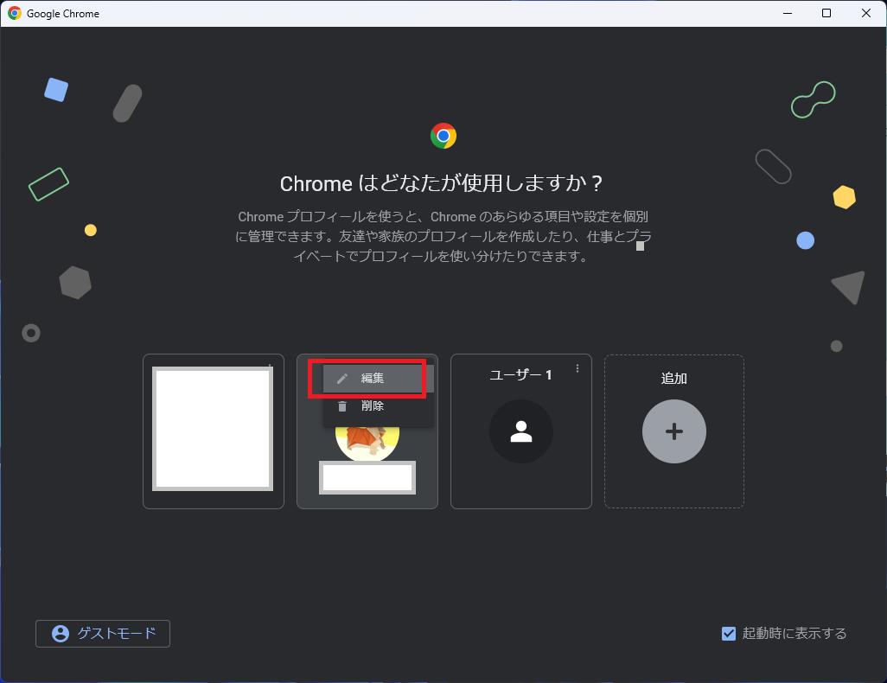The image size is (887, 683).
Task: Click the ユーザー 1 person avatar
Action: (x=521, y=431)
